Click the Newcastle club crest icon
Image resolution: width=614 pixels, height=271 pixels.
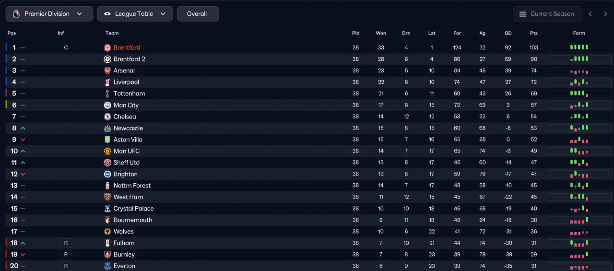[x=107, y=128]
